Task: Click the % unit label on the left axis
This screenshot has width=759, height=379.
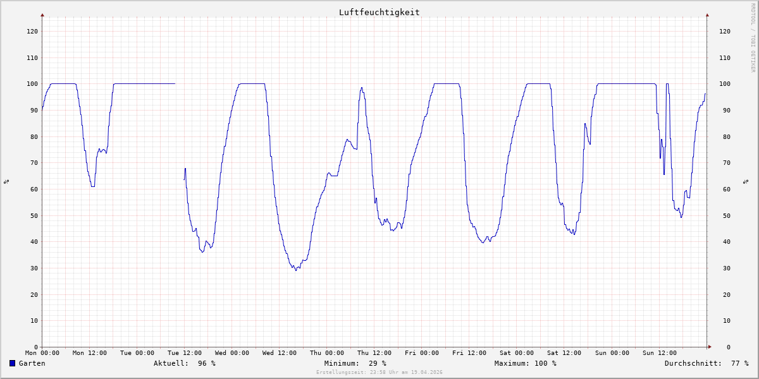Action: [6, 182]
